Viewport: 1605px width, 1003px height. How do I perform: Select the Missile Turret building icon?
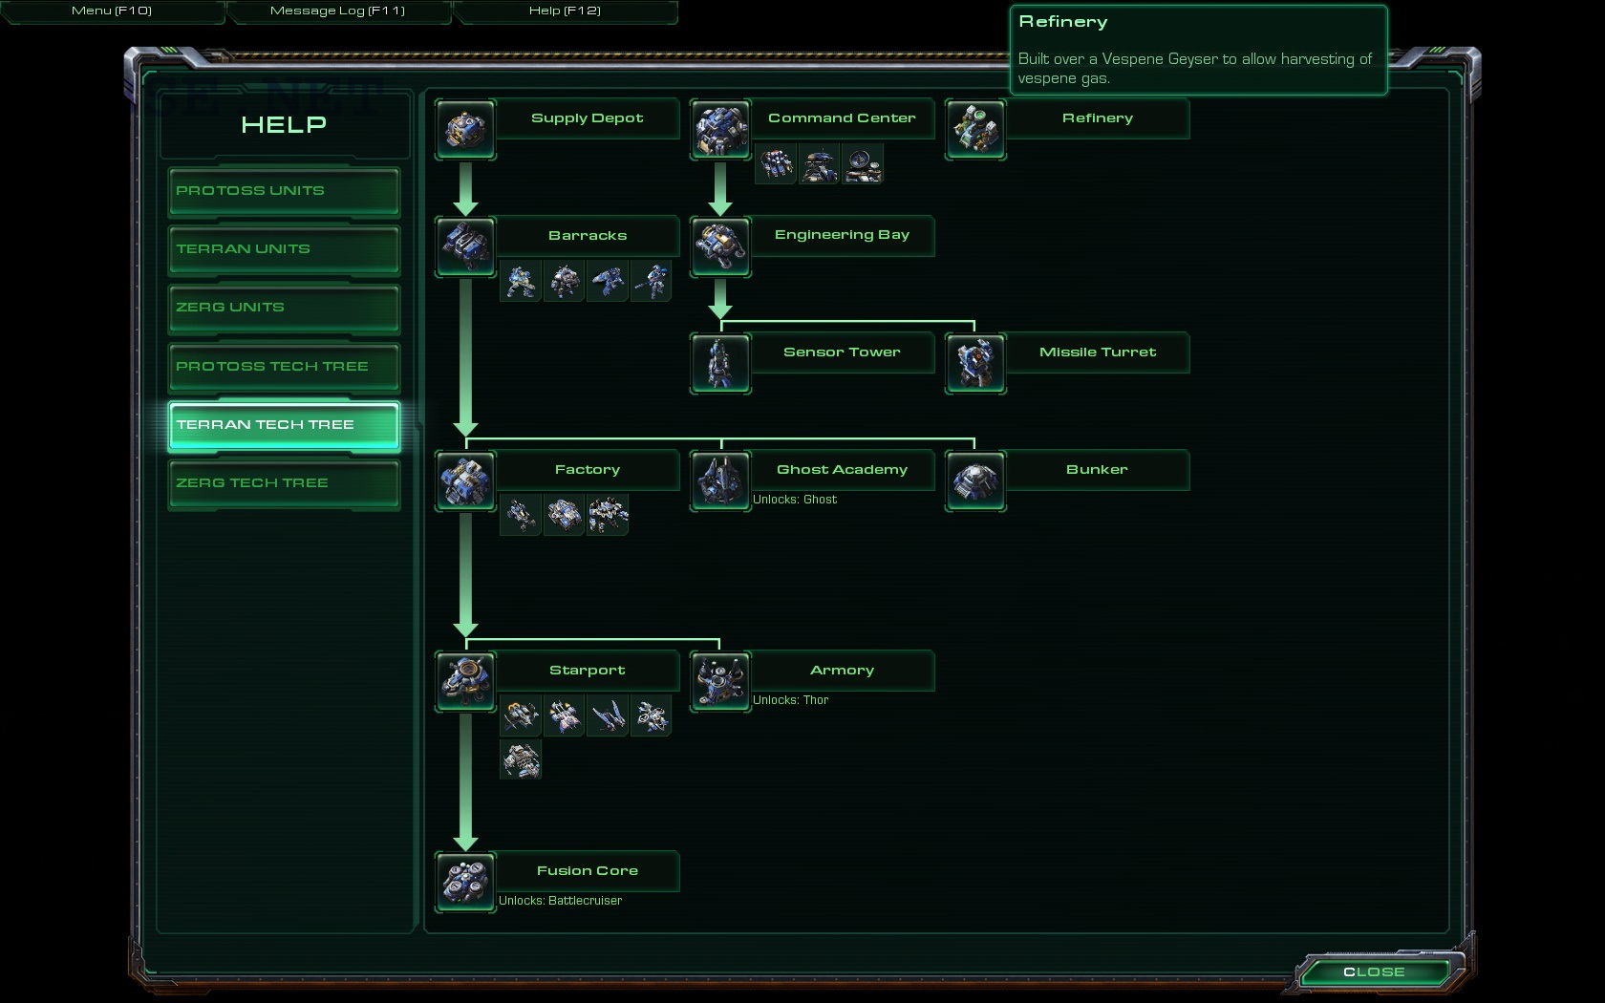[x=975, y=363]
